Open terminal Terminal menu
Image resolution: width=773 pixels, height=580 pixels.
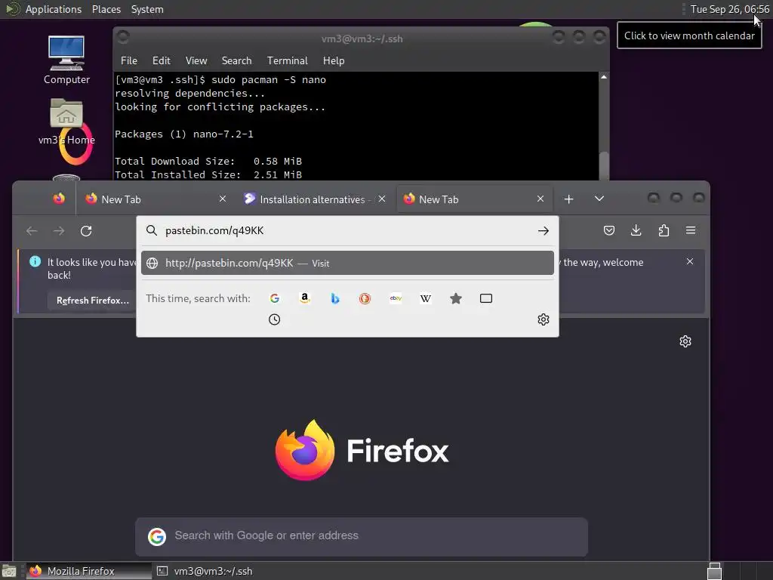click(288, 60)
